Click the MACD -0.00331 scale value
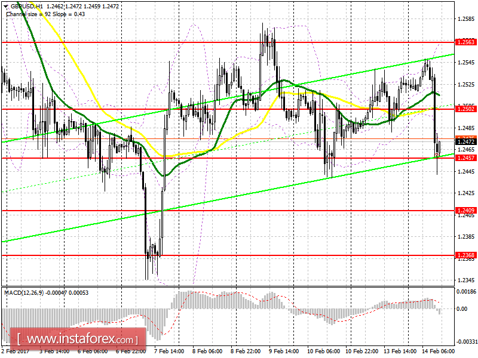This screenshot has height=358, width=478. tap(467, 341)
